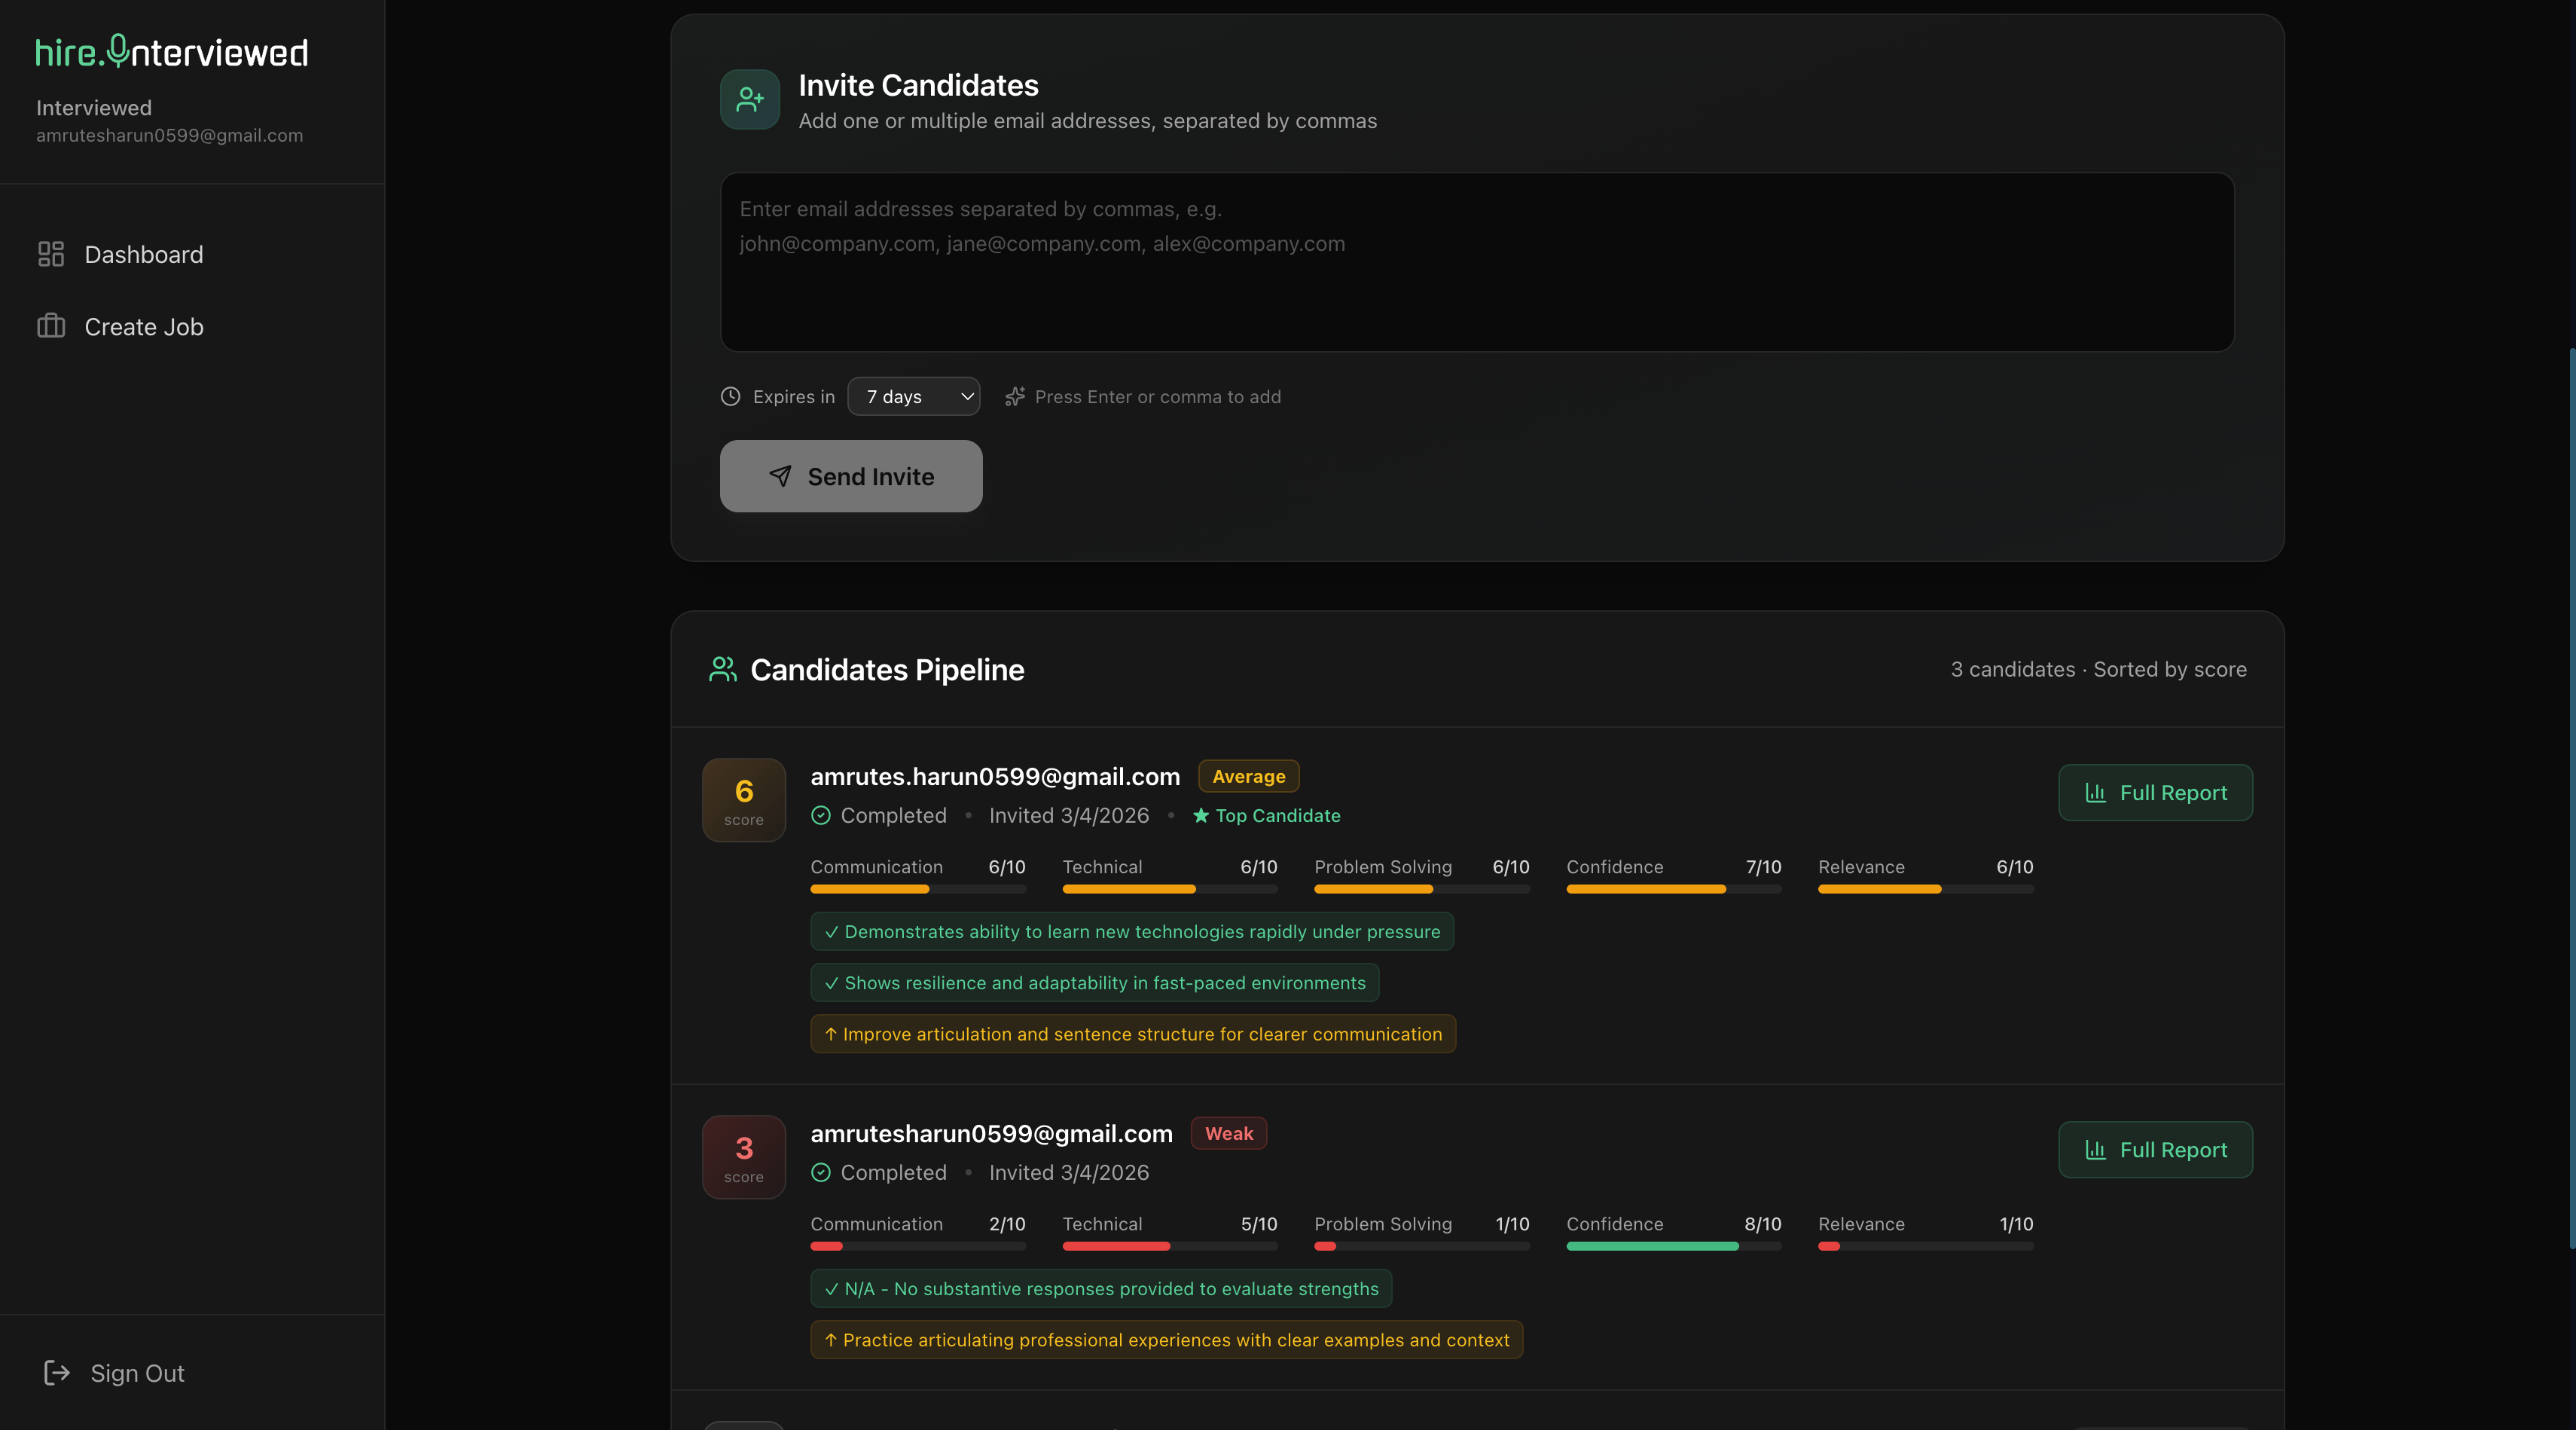Click the score 6 tile
2576x1430 pixels.
coord(743,800)
